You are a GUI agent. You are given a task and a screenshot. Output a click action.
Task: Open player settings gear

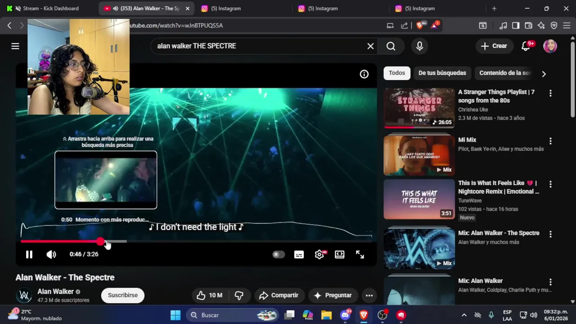click(x=320, y=254)
